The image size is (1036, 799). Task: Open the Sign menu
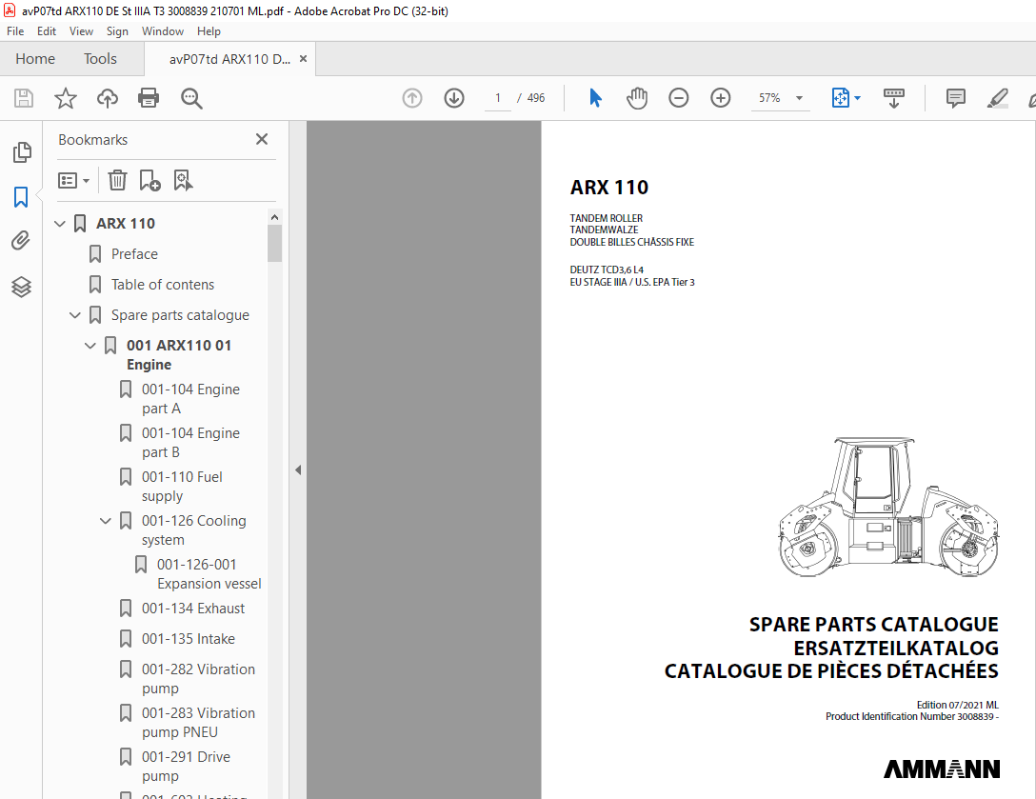coord(117,31)
